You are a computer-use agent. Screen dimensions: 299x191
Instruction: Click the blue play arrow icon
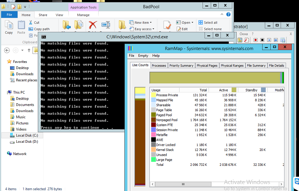[x=269, y=40]
